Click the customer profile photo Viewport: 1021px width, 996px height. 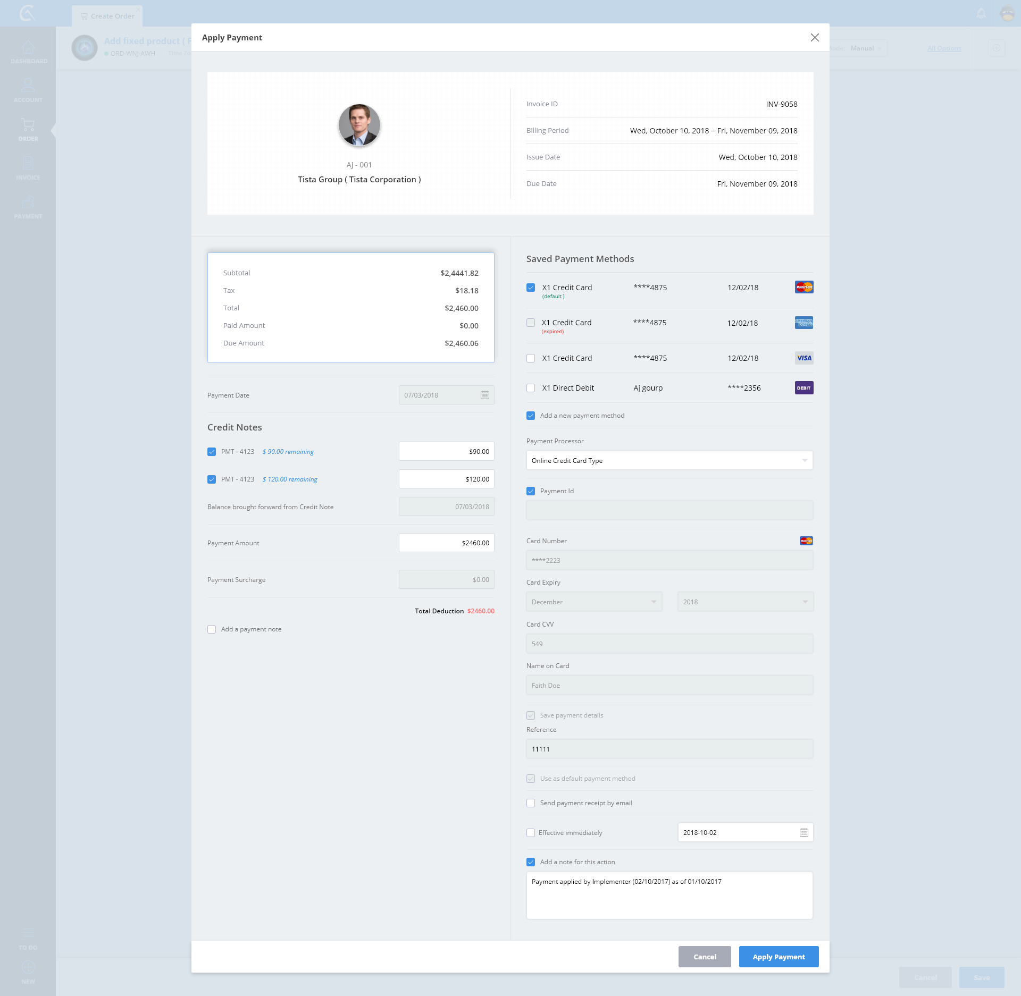(x=359, y=125)
